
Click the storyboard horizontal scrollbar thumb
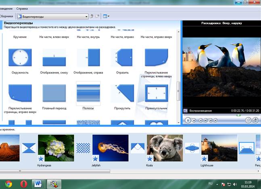55,171
